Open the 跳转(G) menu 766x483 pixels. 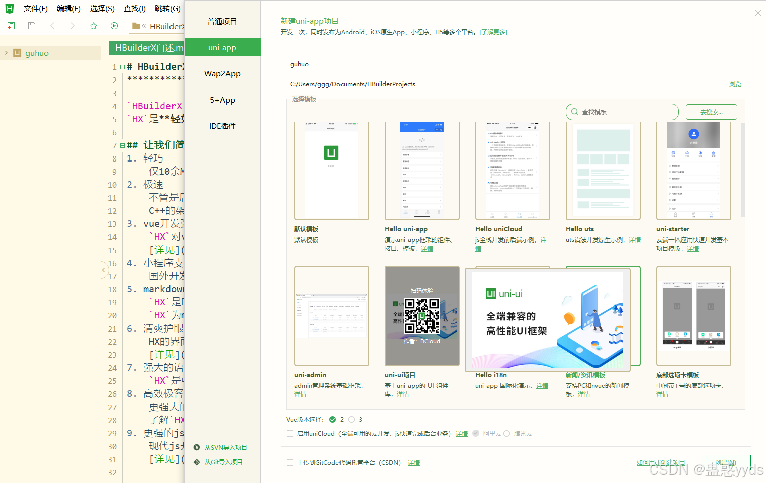pyautogui.click(x=167, y=9)
